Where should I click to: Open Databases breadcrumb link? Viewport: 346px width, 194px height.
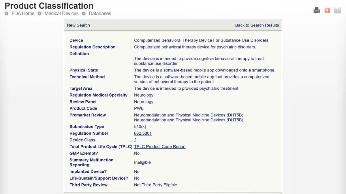pos(100,14)
